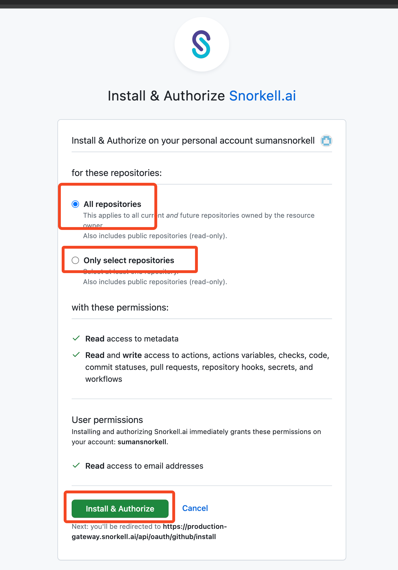
Task: Click the "Only select repositories" label text
Action: (x=129, y=260)
